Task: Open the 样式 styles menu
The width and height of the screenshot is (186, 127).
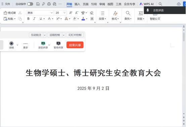Action: (x=115, y=16)
